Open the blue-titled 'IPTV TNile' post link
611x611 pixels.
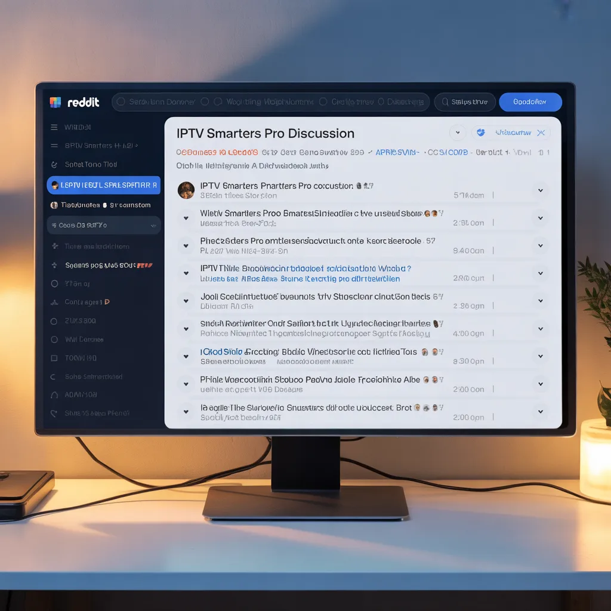305,269
